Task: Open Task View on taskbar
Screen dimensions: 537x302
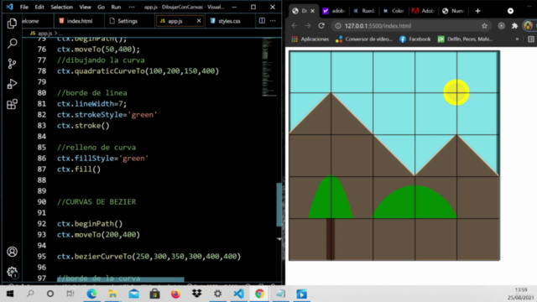Action: tap(70, 294)
